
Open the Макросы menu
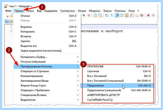click(x=95, y=11)
